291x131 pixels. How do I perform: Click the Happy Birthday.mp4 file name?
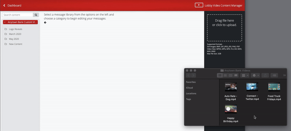click(x=231, y=120)
